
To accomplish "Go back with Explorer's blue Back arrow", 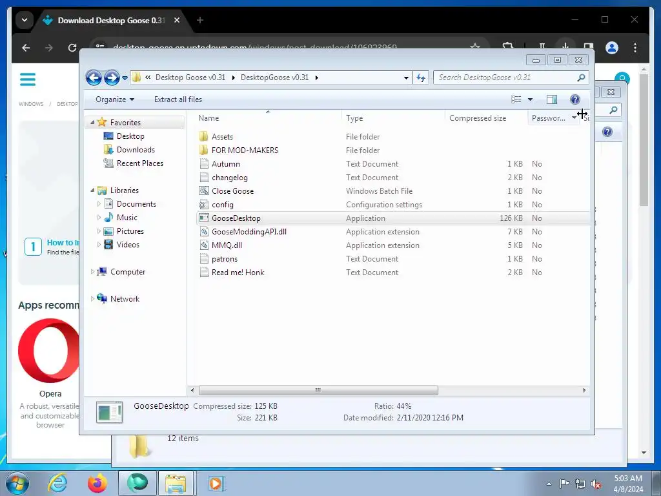I will point(94,77).
